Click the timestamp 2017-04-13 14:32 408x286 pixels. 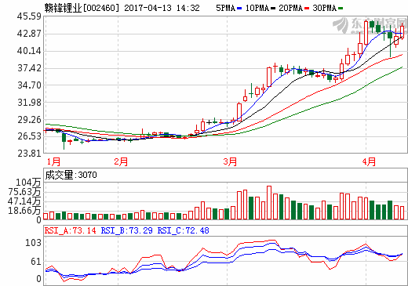point(162,8)
